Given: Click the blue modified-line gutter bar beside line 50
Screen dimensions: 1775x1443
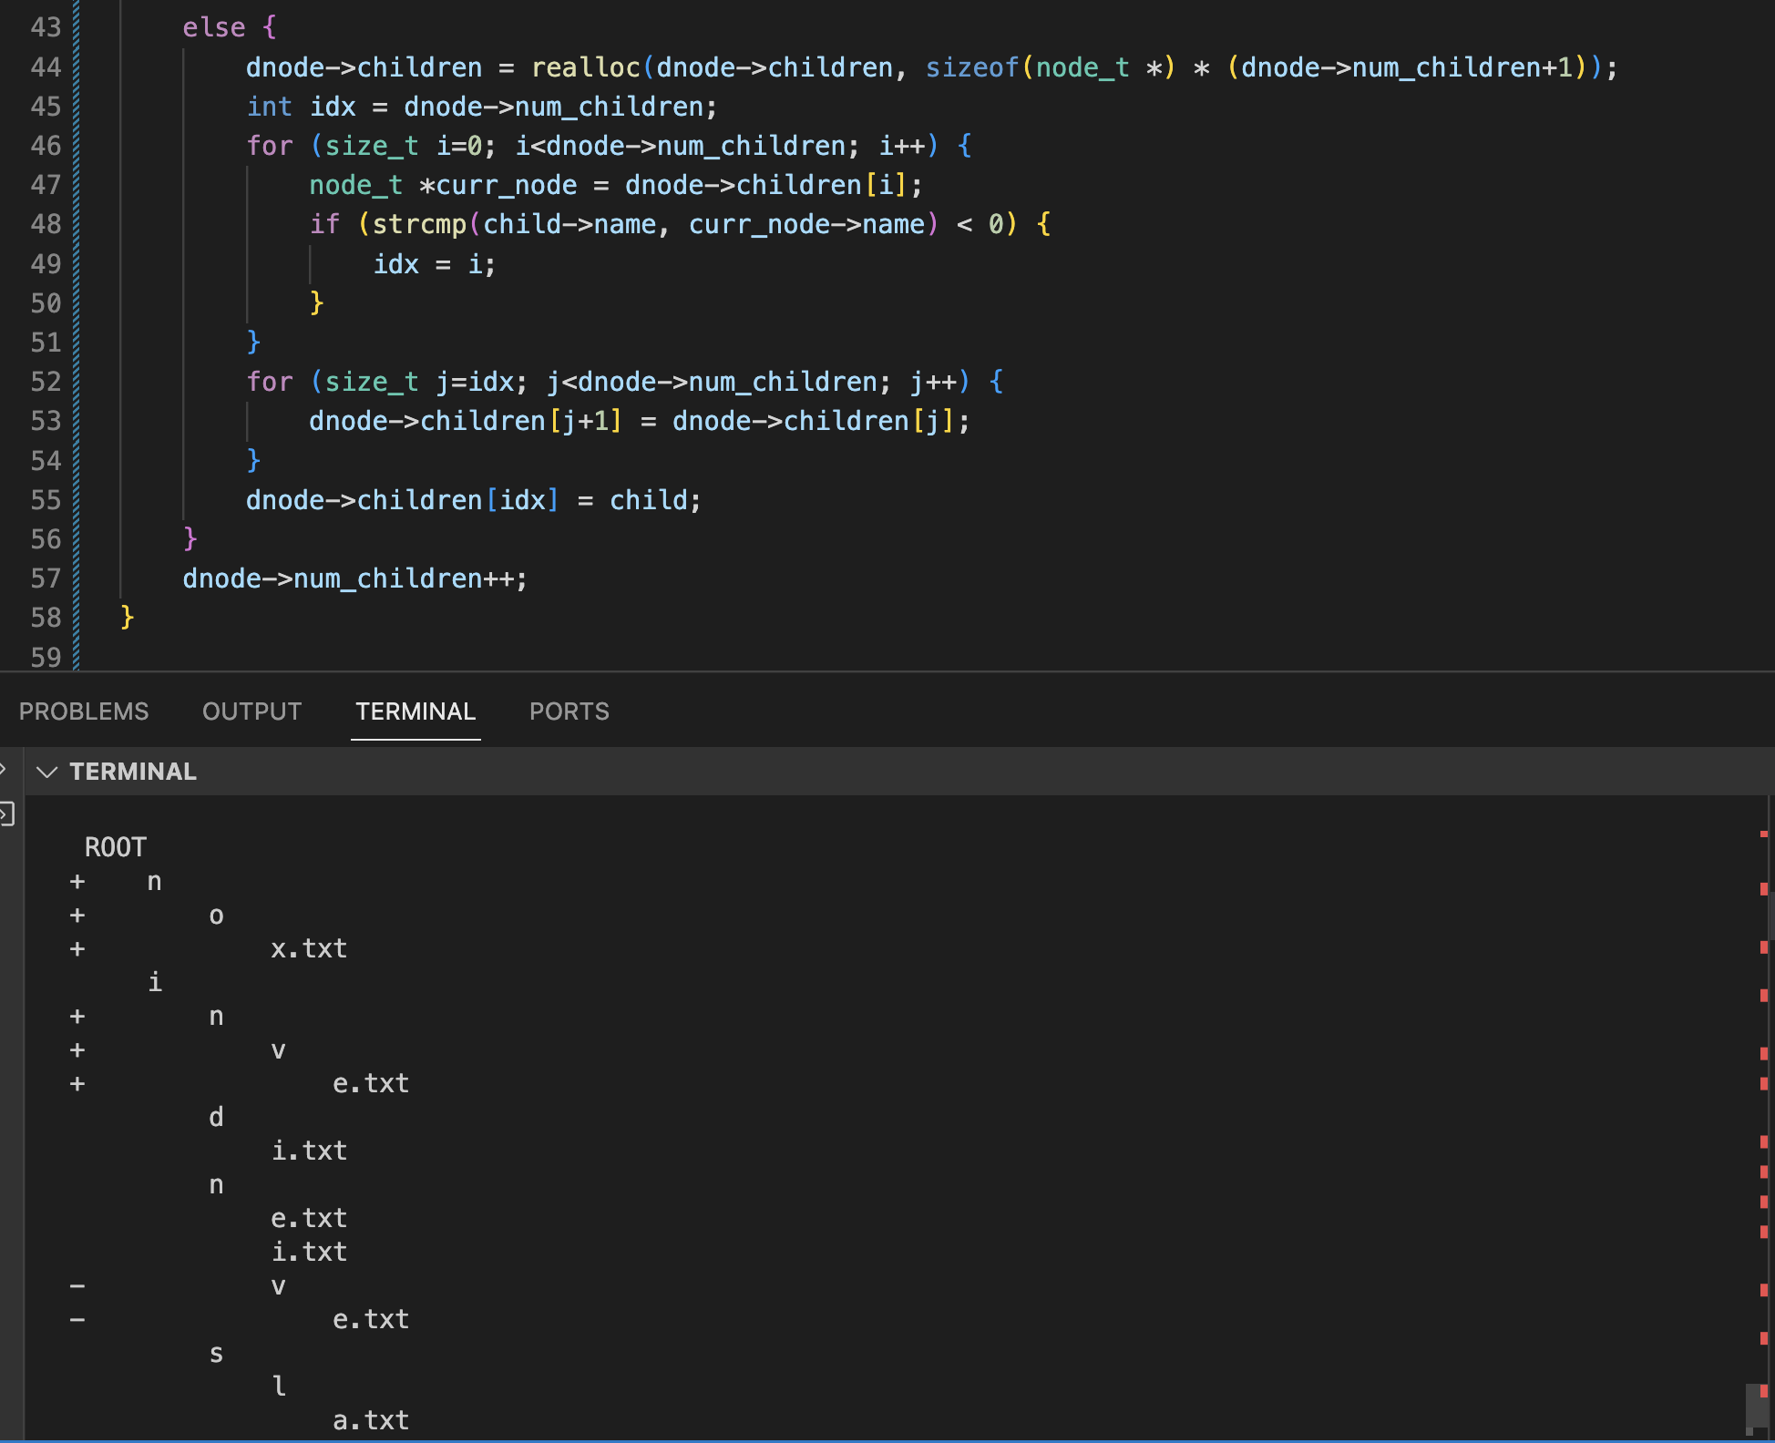Looking at the screenshot, I should 77,302.
